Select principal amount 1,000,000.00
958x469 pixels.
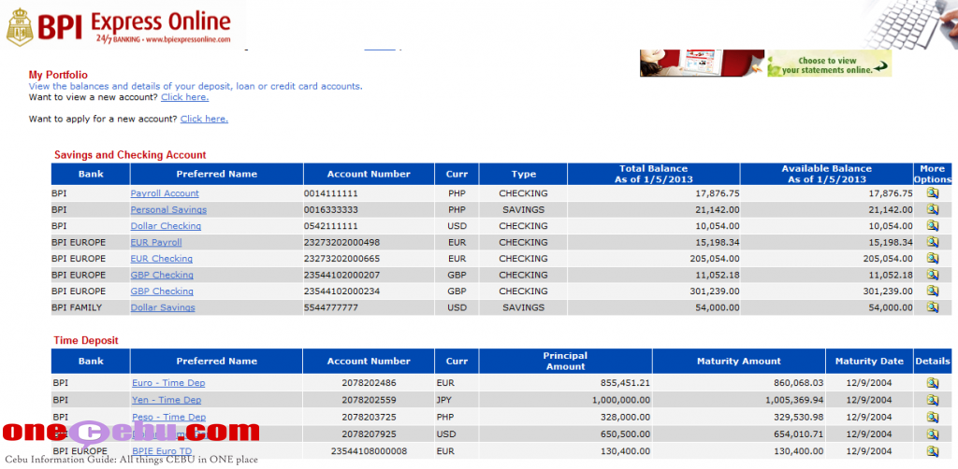click(x=621, y=400)
